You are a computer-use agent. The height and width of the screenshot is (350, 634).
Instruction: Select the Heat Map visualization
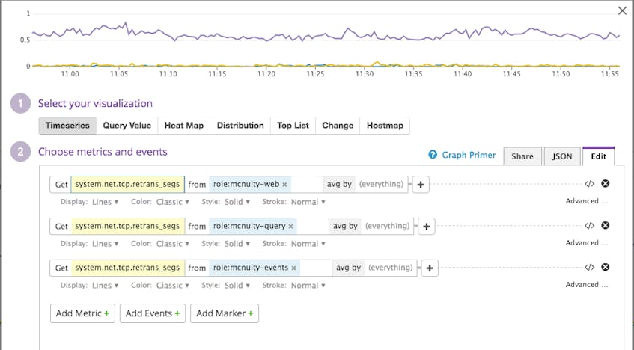184,126
